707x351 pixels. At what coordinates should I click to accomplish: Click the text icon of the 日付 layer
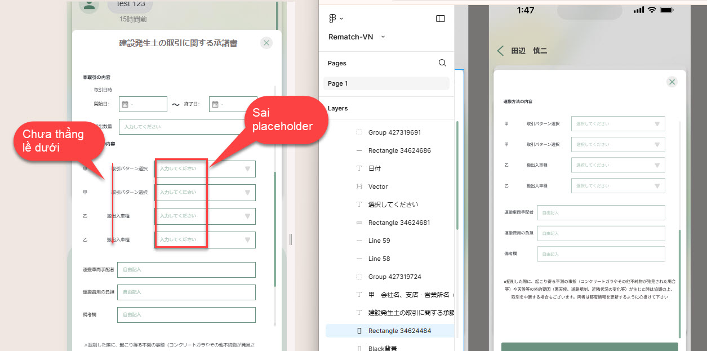coord(359,168)
